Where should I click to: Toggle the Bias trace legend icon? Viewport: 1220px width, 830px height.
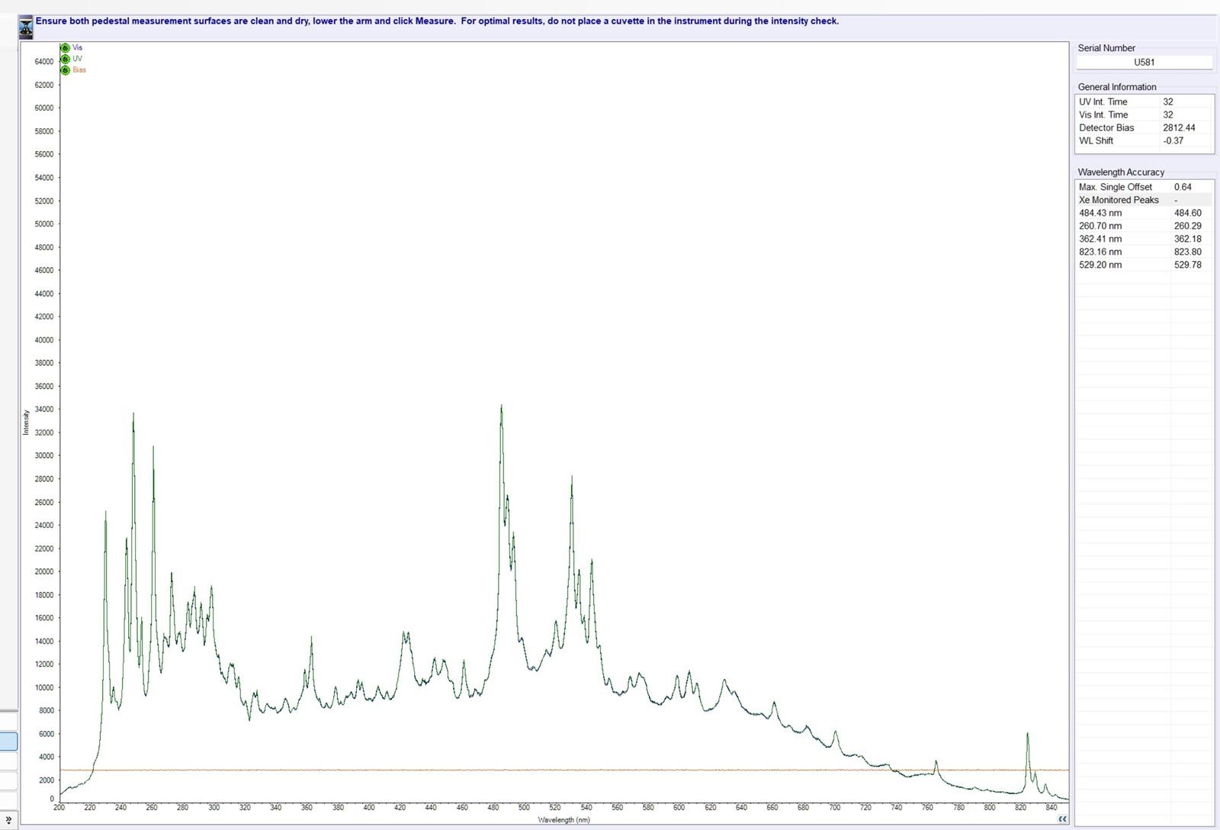[x=65, y=70]
